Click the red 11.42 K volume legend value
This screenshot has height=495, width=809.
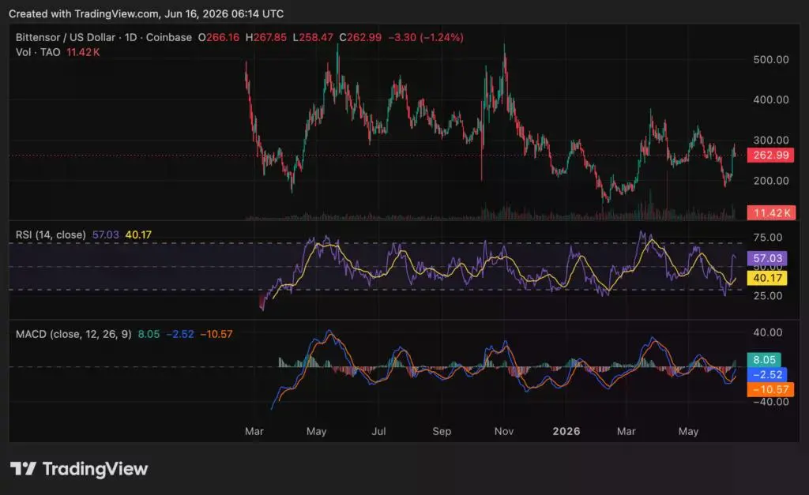click(x=83, y=52)
